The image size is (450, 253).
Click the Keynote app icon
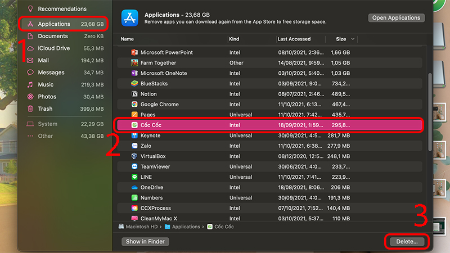tap(134, 135)
